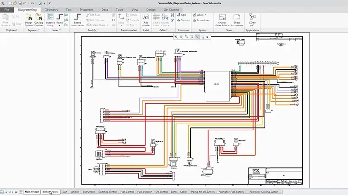Expand the Cable group dropdown
This screenshot has width=348, height=195.
tap(163, 30)
